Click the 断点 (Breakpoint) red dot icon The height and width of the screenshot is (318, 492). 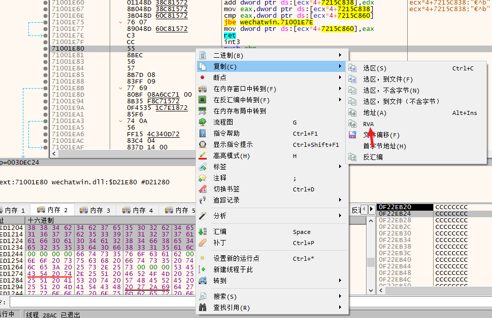coord(203,77)
